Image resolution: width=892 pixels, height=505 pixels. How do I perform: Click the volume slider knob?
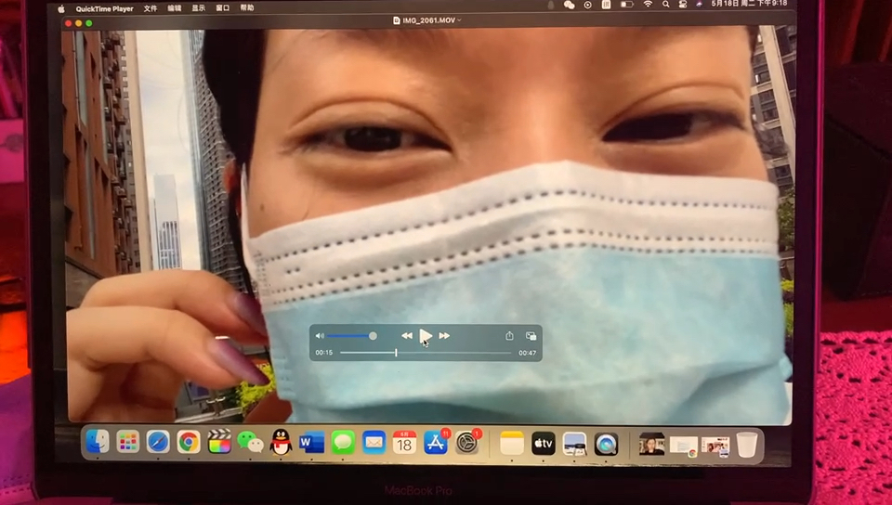(x=373, y=336)
